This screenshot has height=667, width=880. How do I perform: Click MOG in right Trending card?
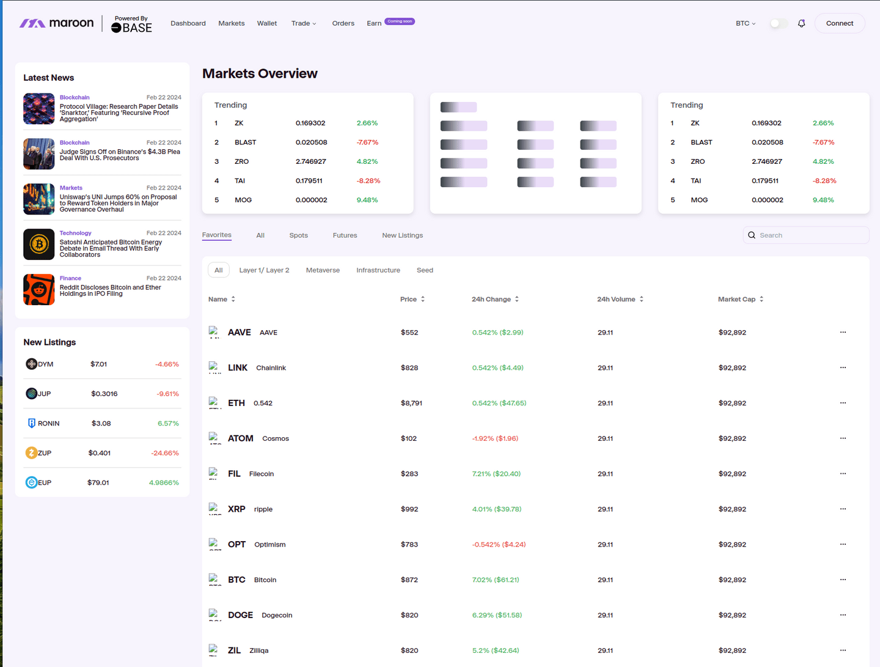tap(699, 200)
